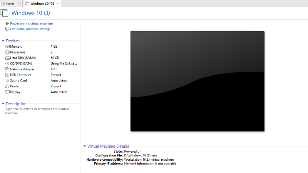The width and height of the screenshot is (308, 173).
Task: Click the green Power on play icon
Action: [7, 23]
